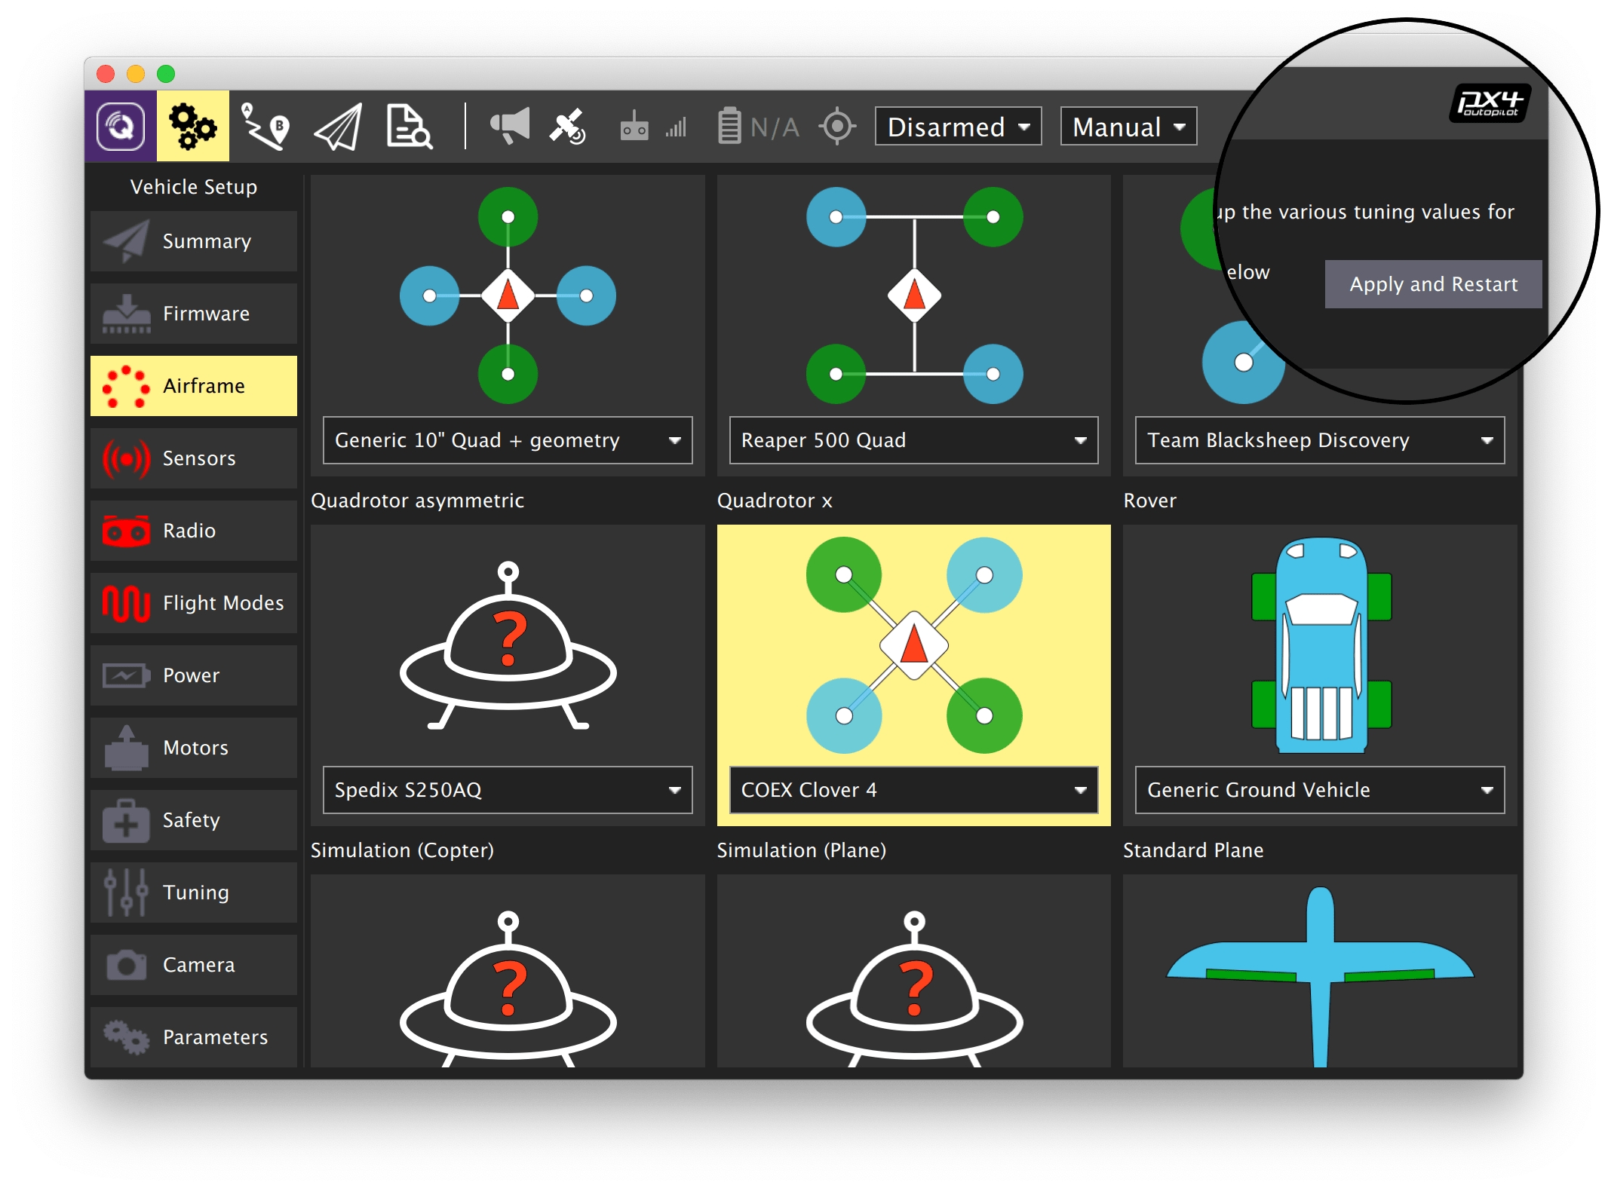Switch to Fly view paper plane icon
This screenshot has width=1608, height=1191.
pos(338,126)
